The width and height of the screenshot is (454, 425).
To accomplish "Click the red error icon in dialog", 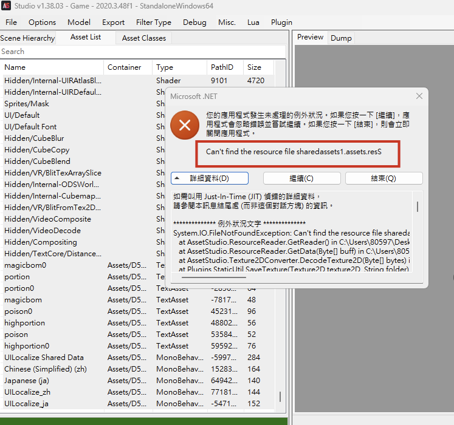I will point(185,125).
